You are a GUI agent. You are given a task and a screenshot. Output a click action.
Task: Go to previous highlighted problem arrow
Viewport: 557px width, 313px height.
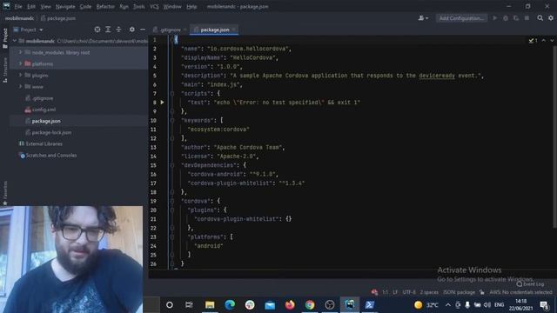(543, 41)
